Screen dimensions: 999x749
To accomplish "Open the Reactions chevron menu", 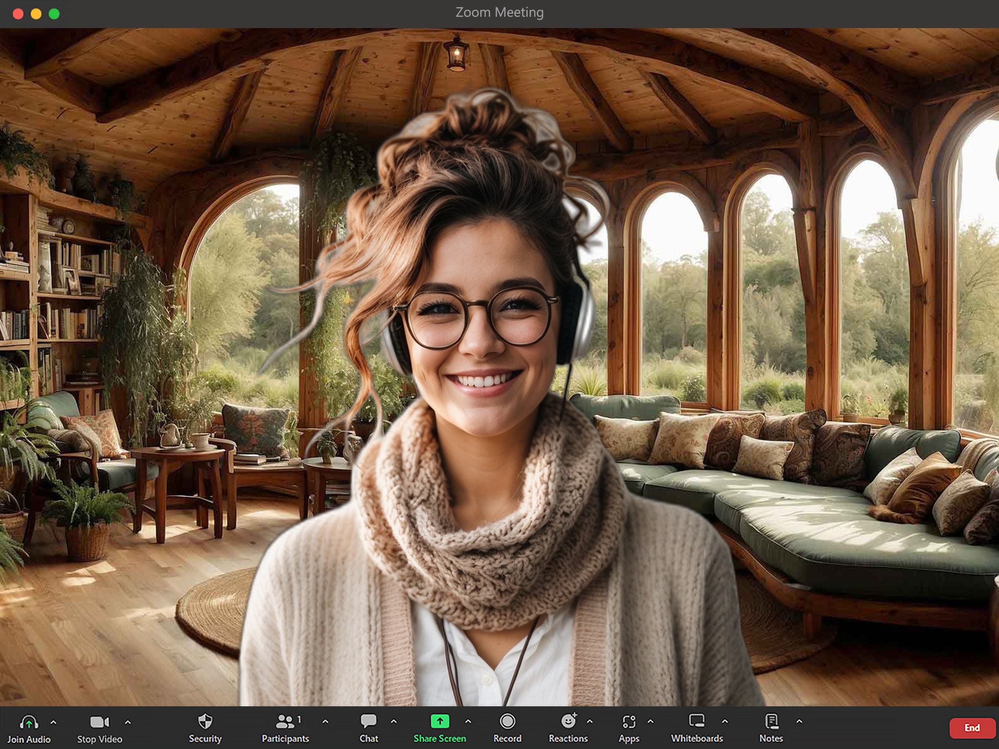I will point(589,722).
